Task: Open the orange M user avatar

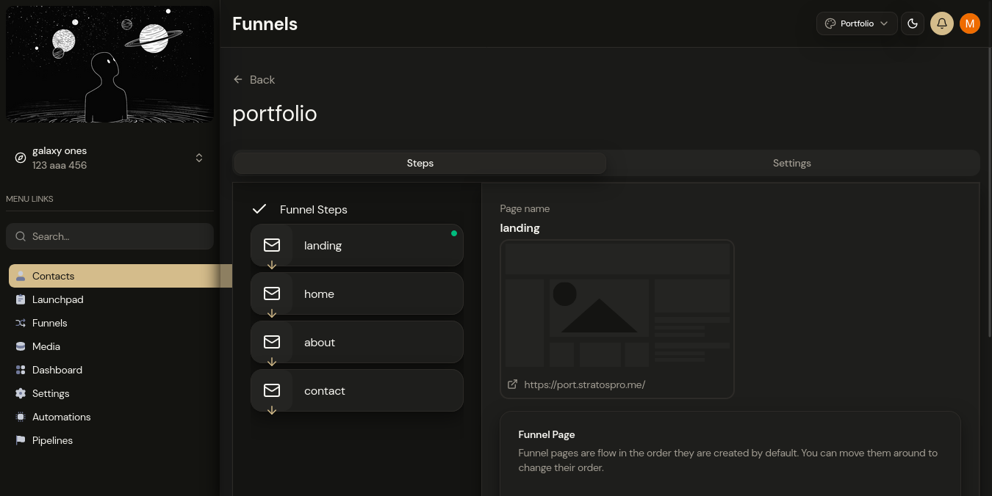Action: tap(970, 23)
